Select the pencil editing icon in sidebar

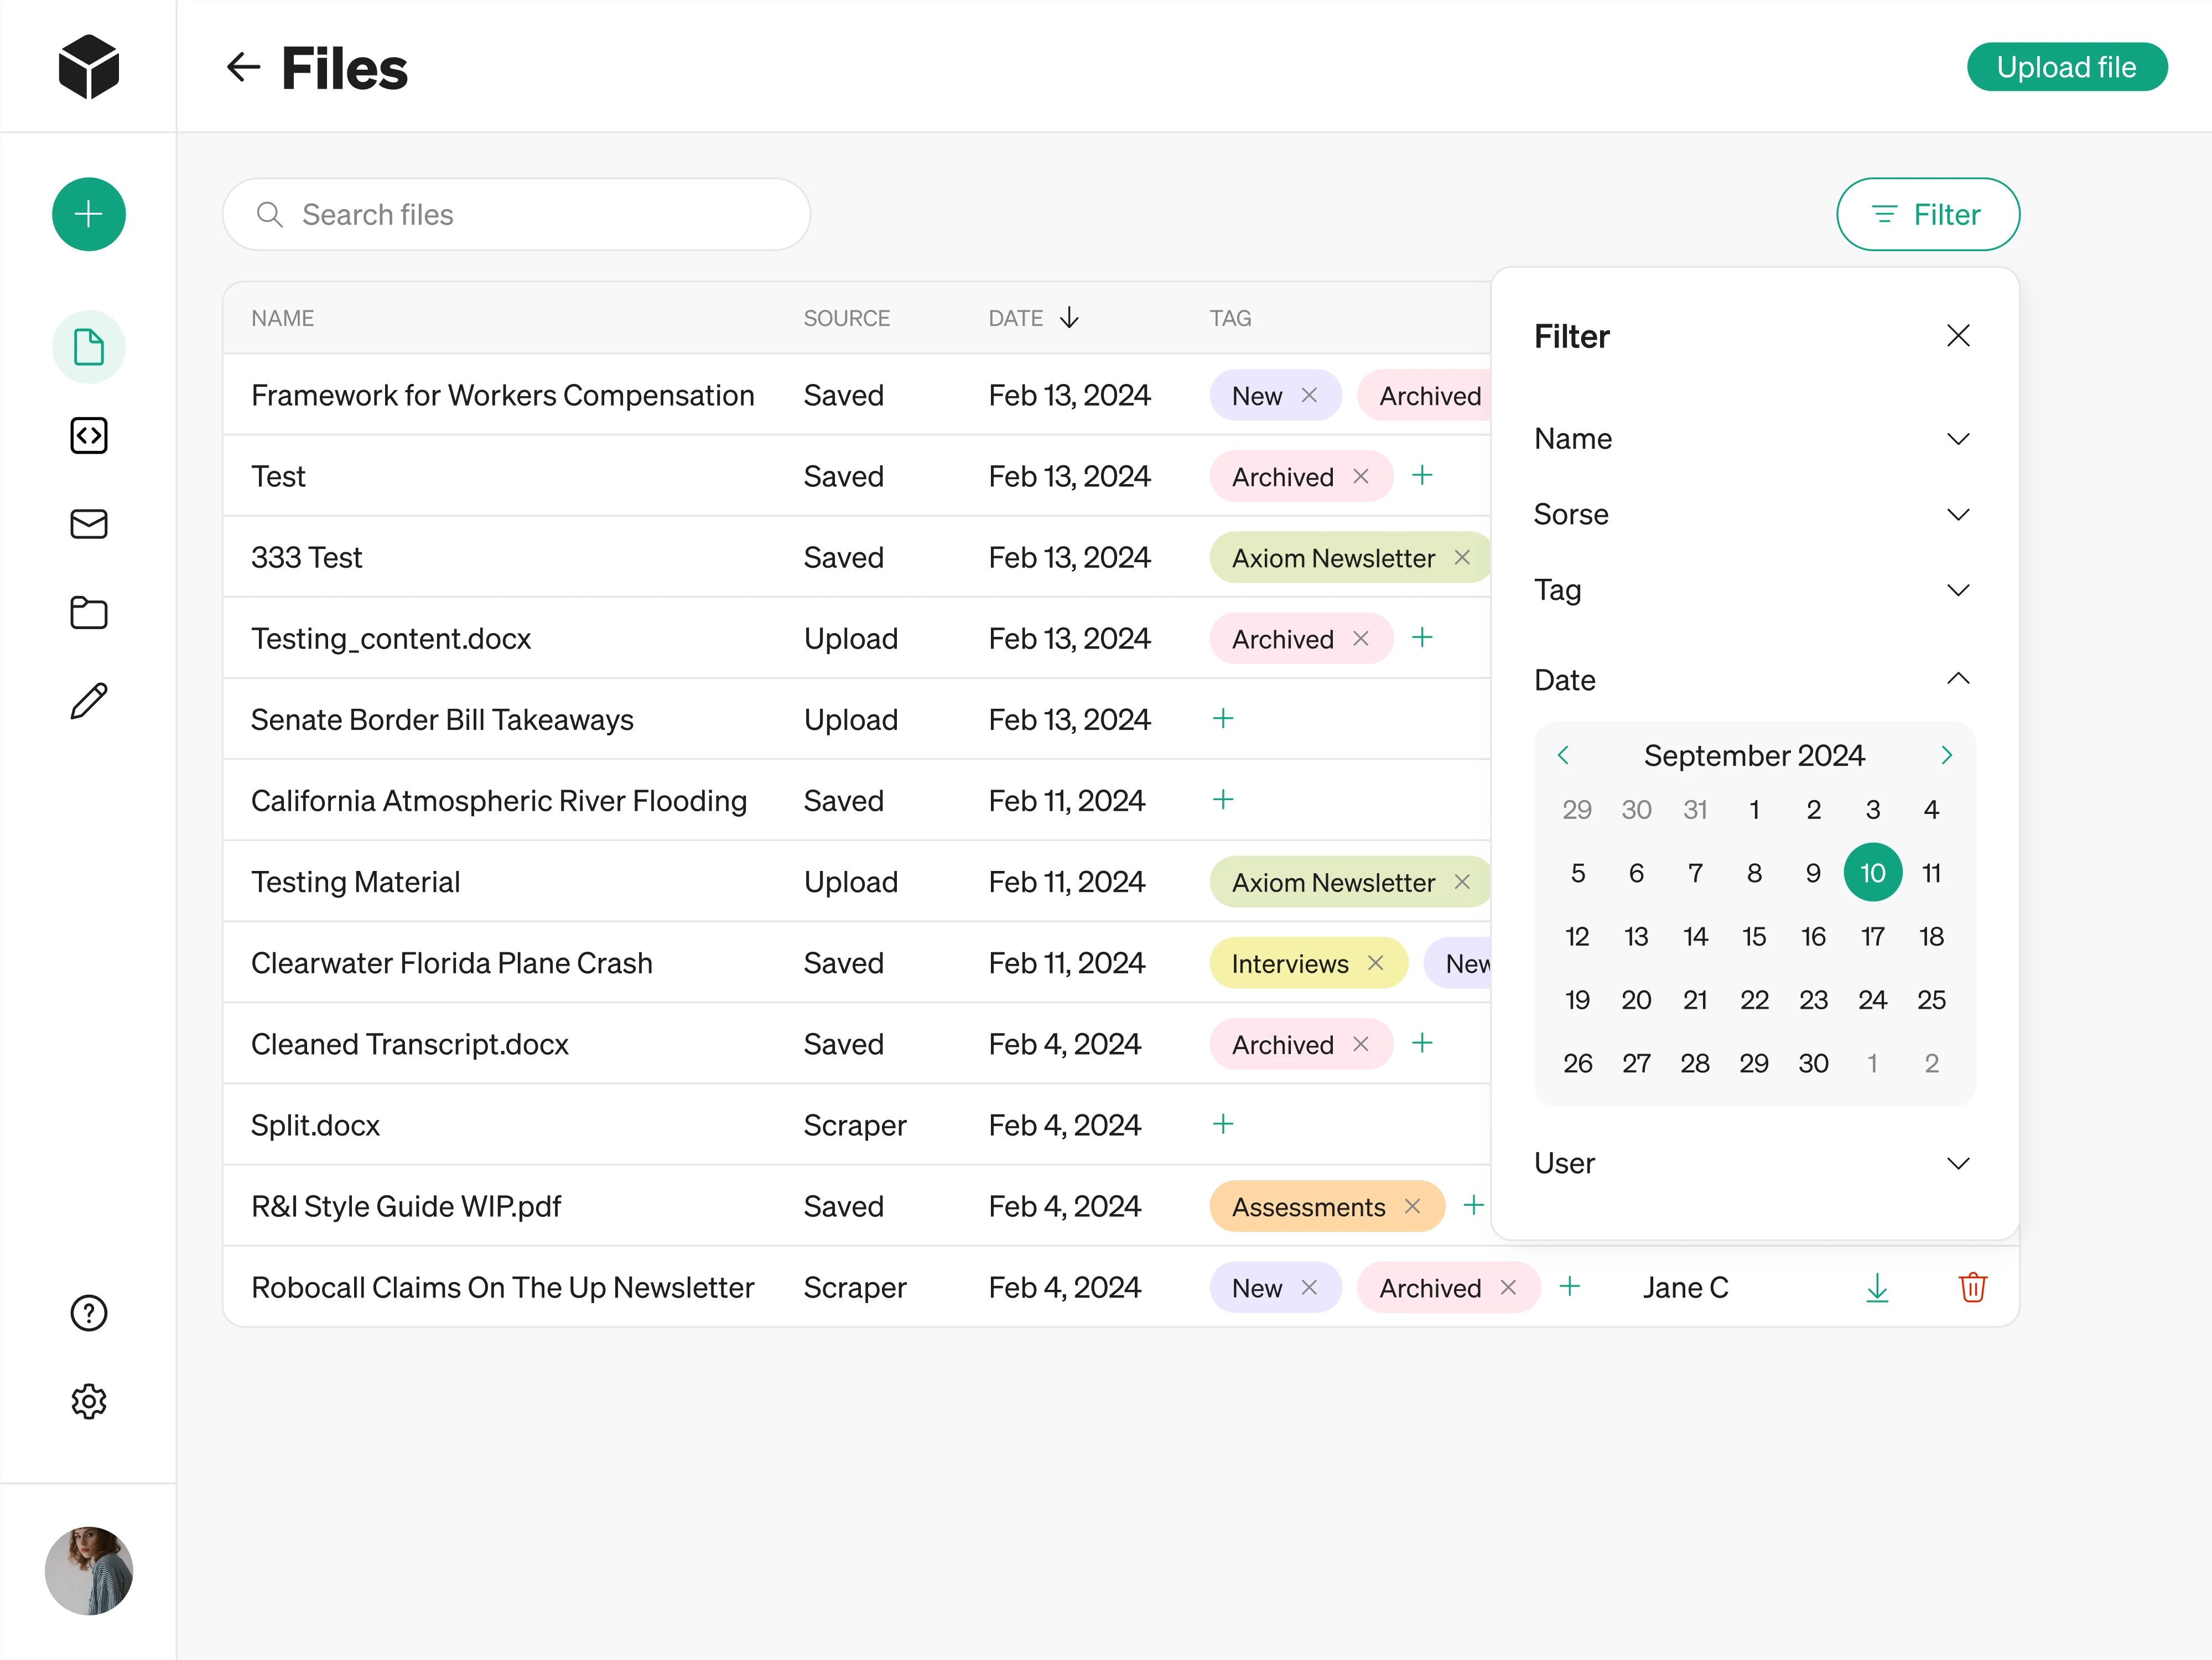pos(88,700)
